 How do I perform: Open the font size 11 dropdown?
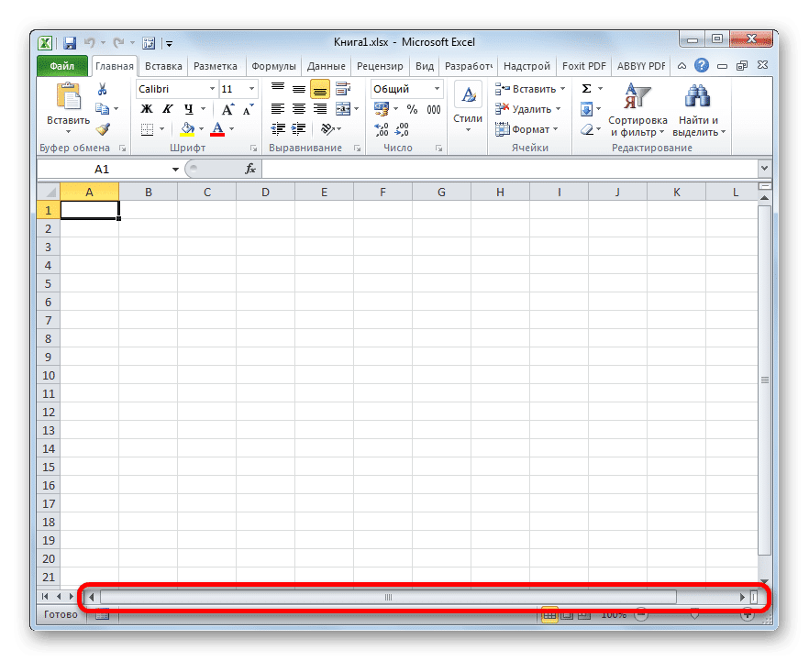[251, 89]
